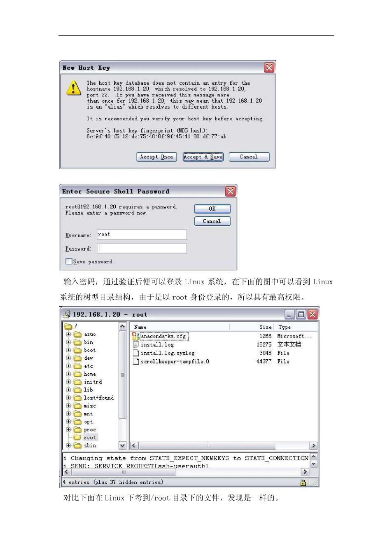This screenshot has width=392, height=555.
Task: Click the root folder in directory tree
Action: (89, 438)
